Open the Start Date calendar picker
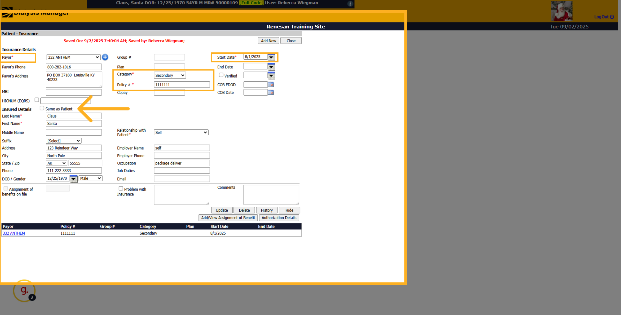621x315 pixels. [271, 57]
